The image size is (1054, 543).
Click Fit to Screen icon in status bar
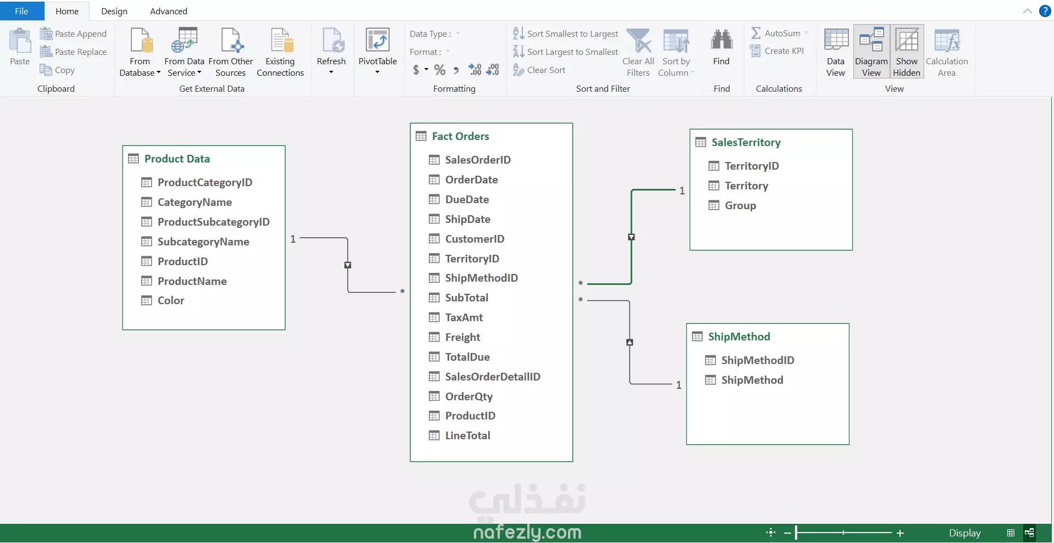(x=771, y=533)
